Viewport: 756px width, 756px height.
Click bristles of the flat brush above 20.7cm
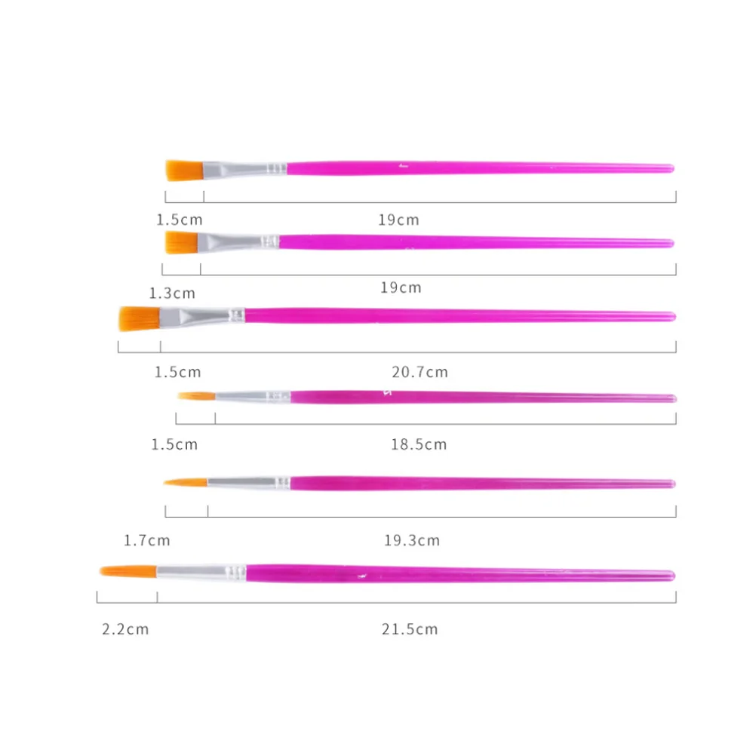(x=140, y=318)
